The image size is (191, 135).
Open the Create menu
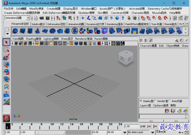click(x=54, y=9)
